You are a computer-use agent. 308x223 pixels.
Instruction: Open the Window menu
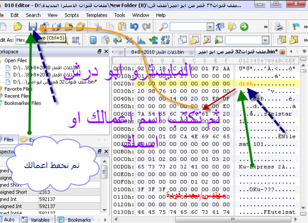tap(140, 15)
